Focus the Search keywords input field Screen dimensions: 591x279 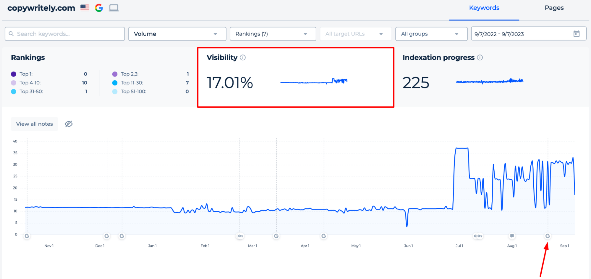pos(65,34)
